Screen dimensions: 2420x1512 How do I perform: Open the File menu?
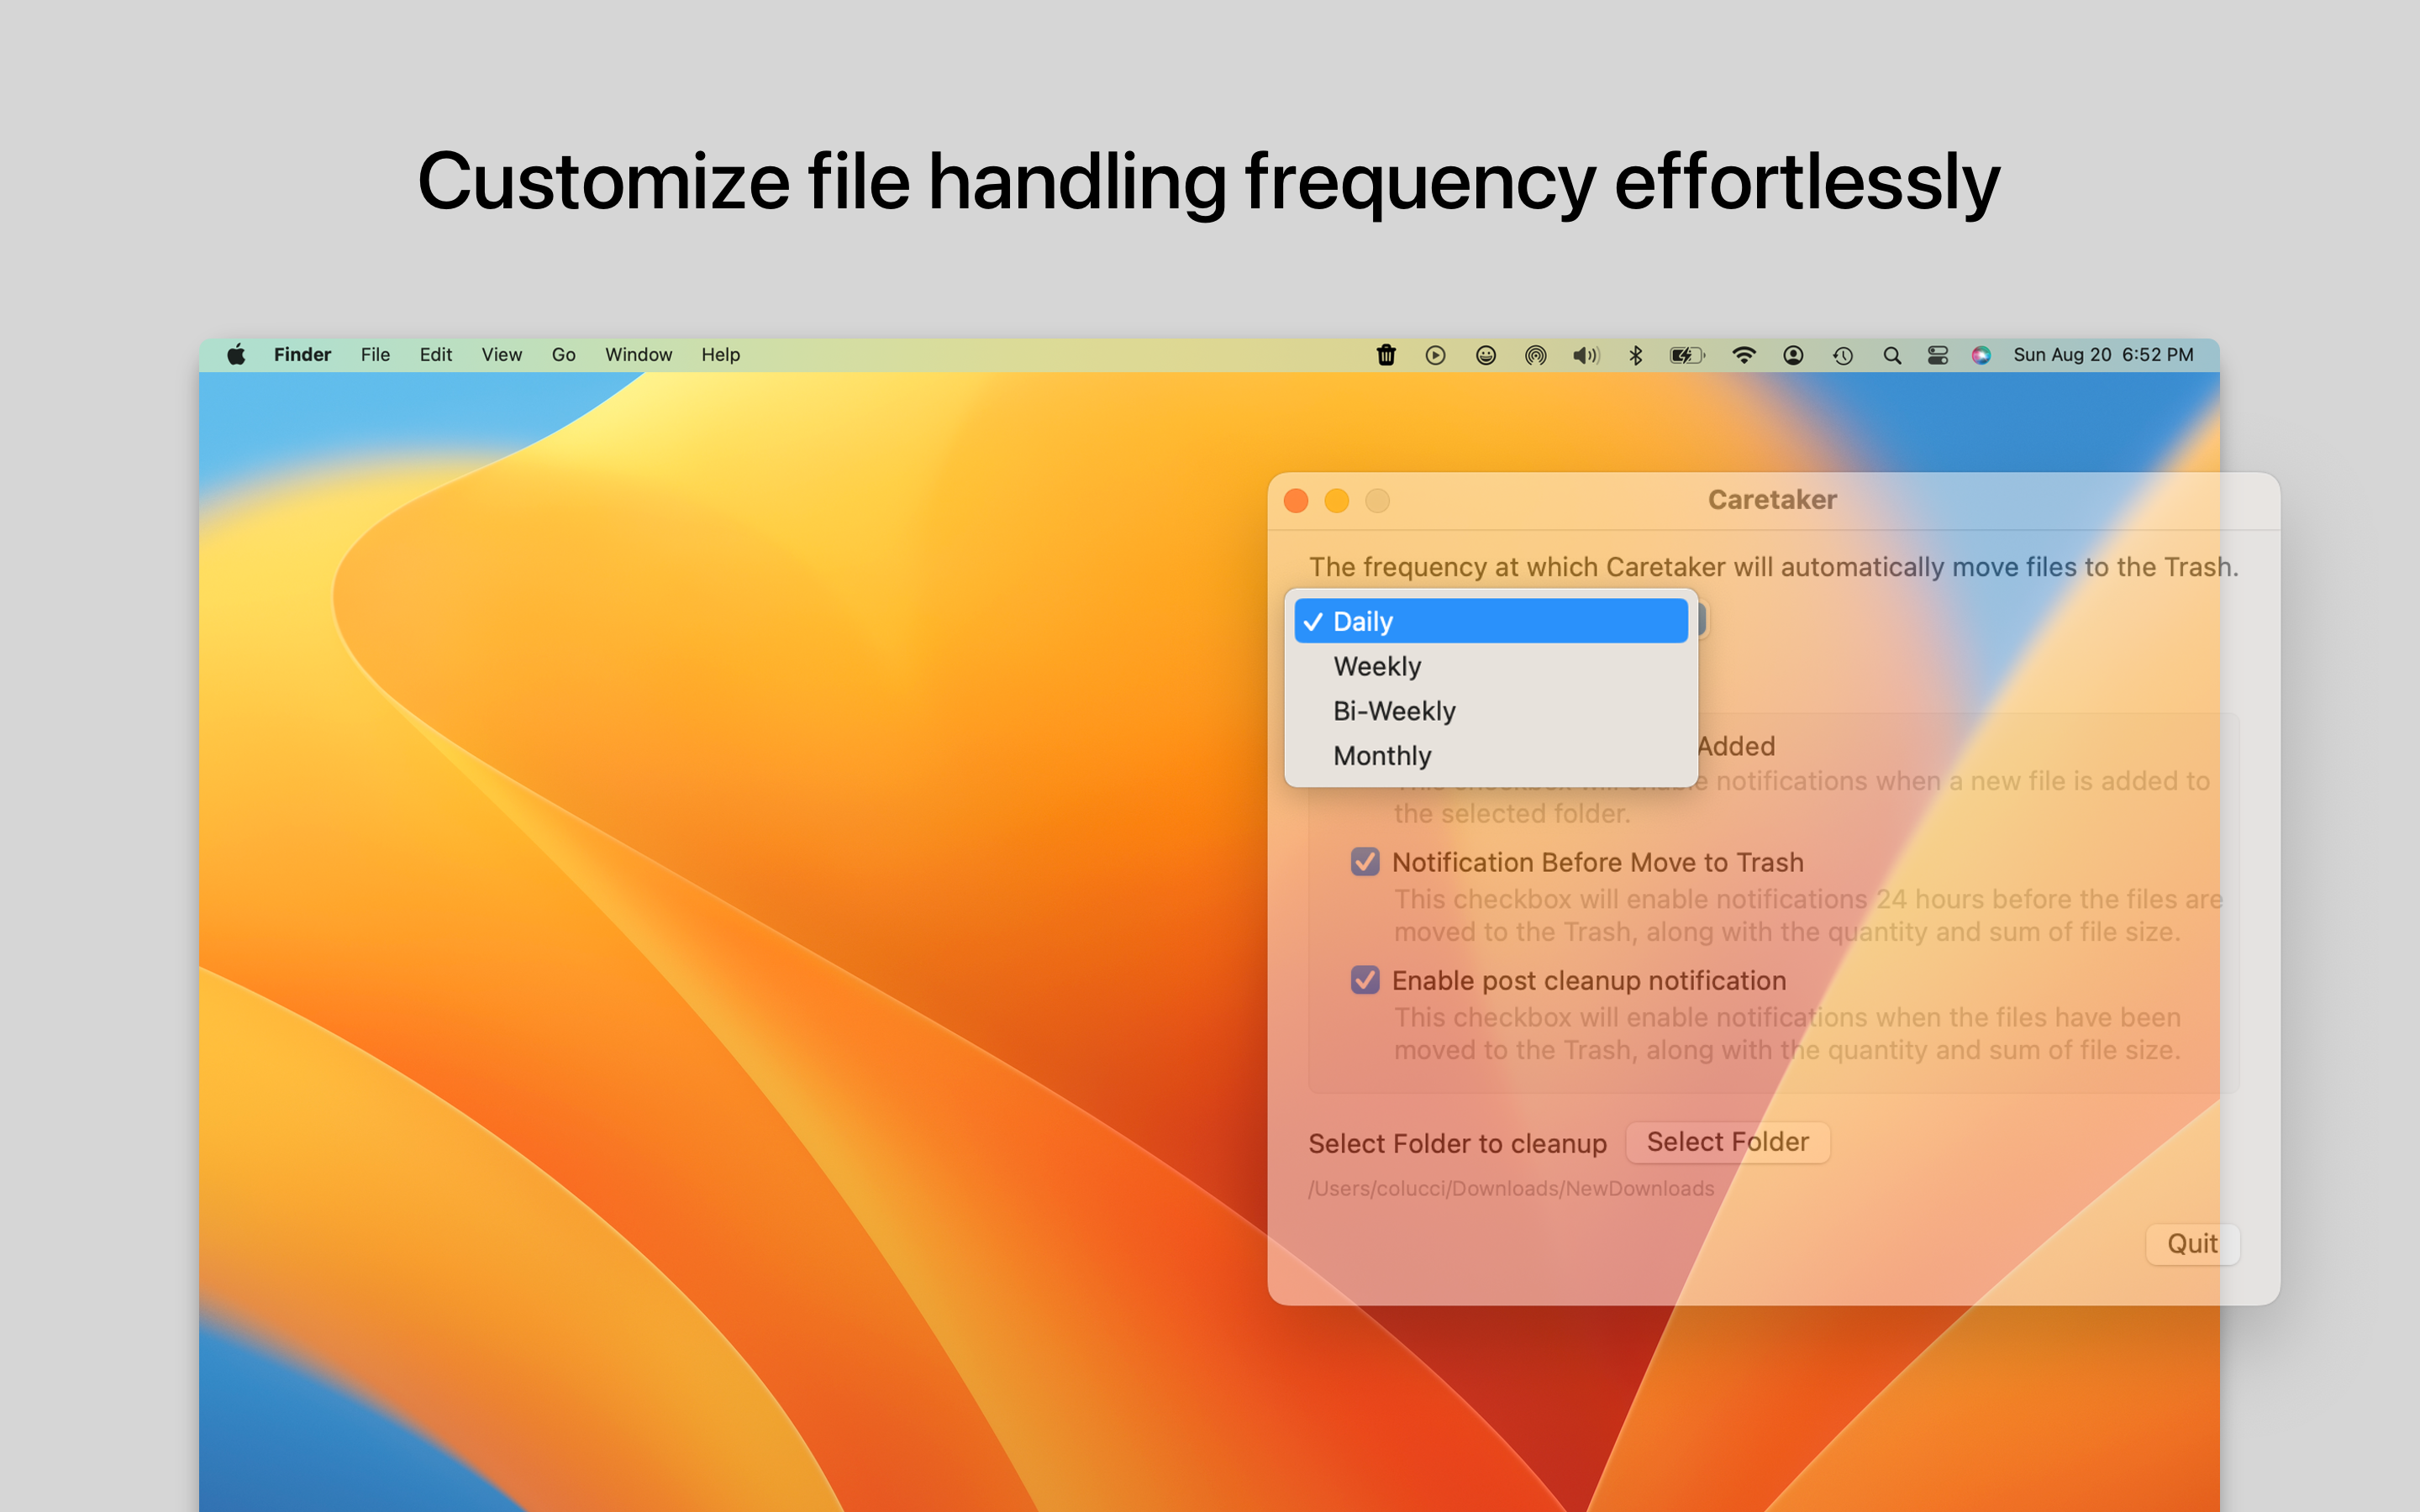click(375, 355)
